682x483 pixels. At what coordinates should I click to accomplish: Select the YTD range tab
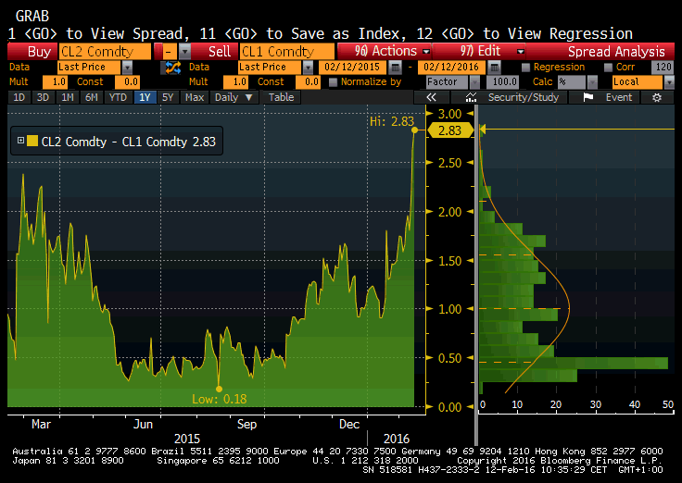click(x=118, y=97)
